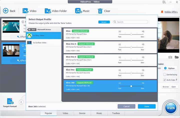Clear the list with the trash icon

coord(100,11)
